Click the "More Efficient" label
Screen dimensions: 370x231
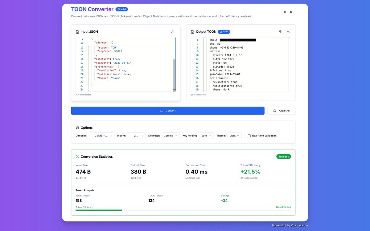click(x=283, y=207)
